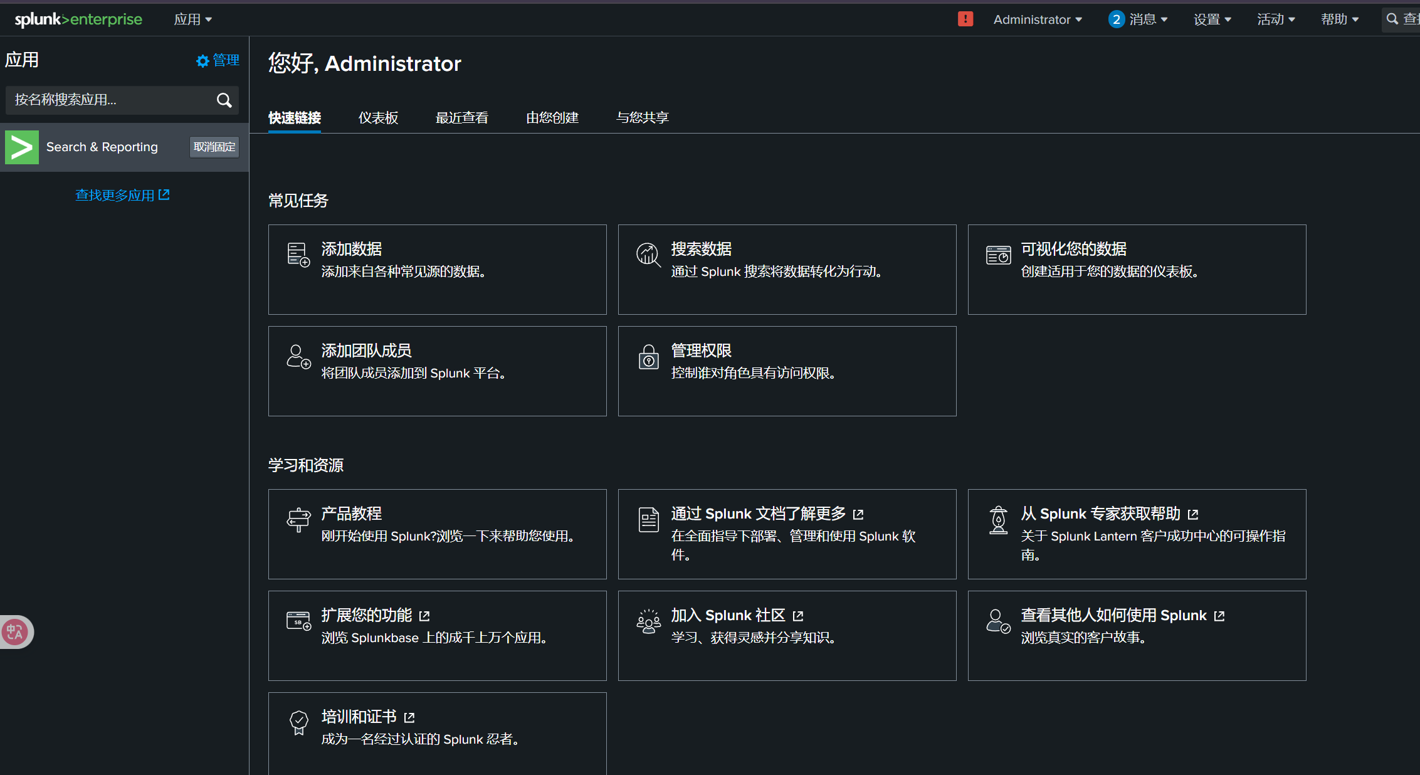Unpin Search & Reporting with 取消固定
The width and height of the screenshot is (1420, 775).
point(214,147)
